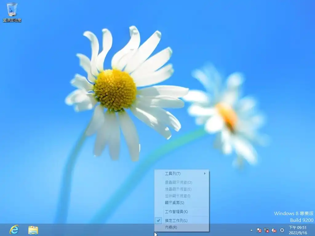
Task: Open File Explorer from the taskbar
Action: (33, 230)
